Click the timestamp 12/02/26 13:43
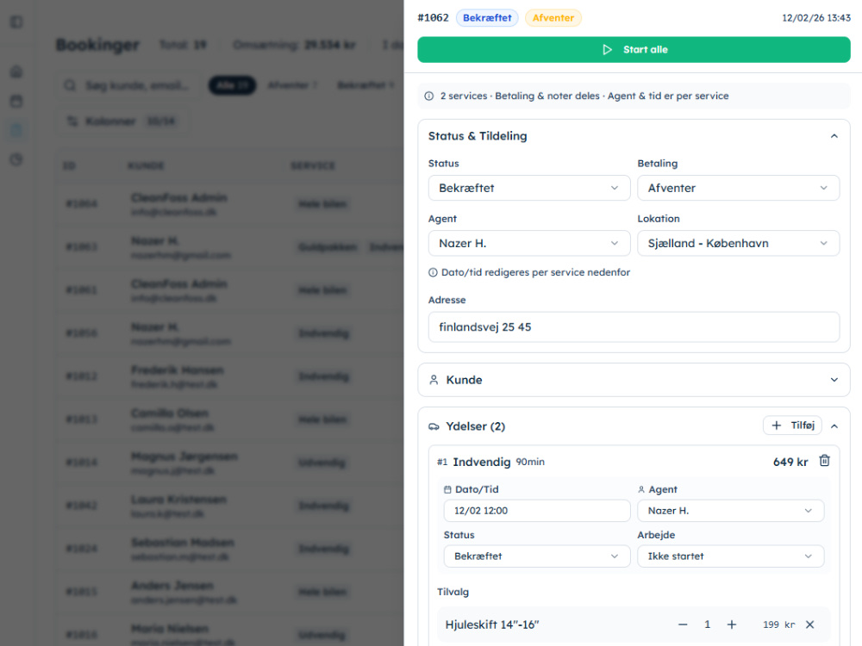The width and height of the screenshot is (862, 646). (x=815, y=17)
